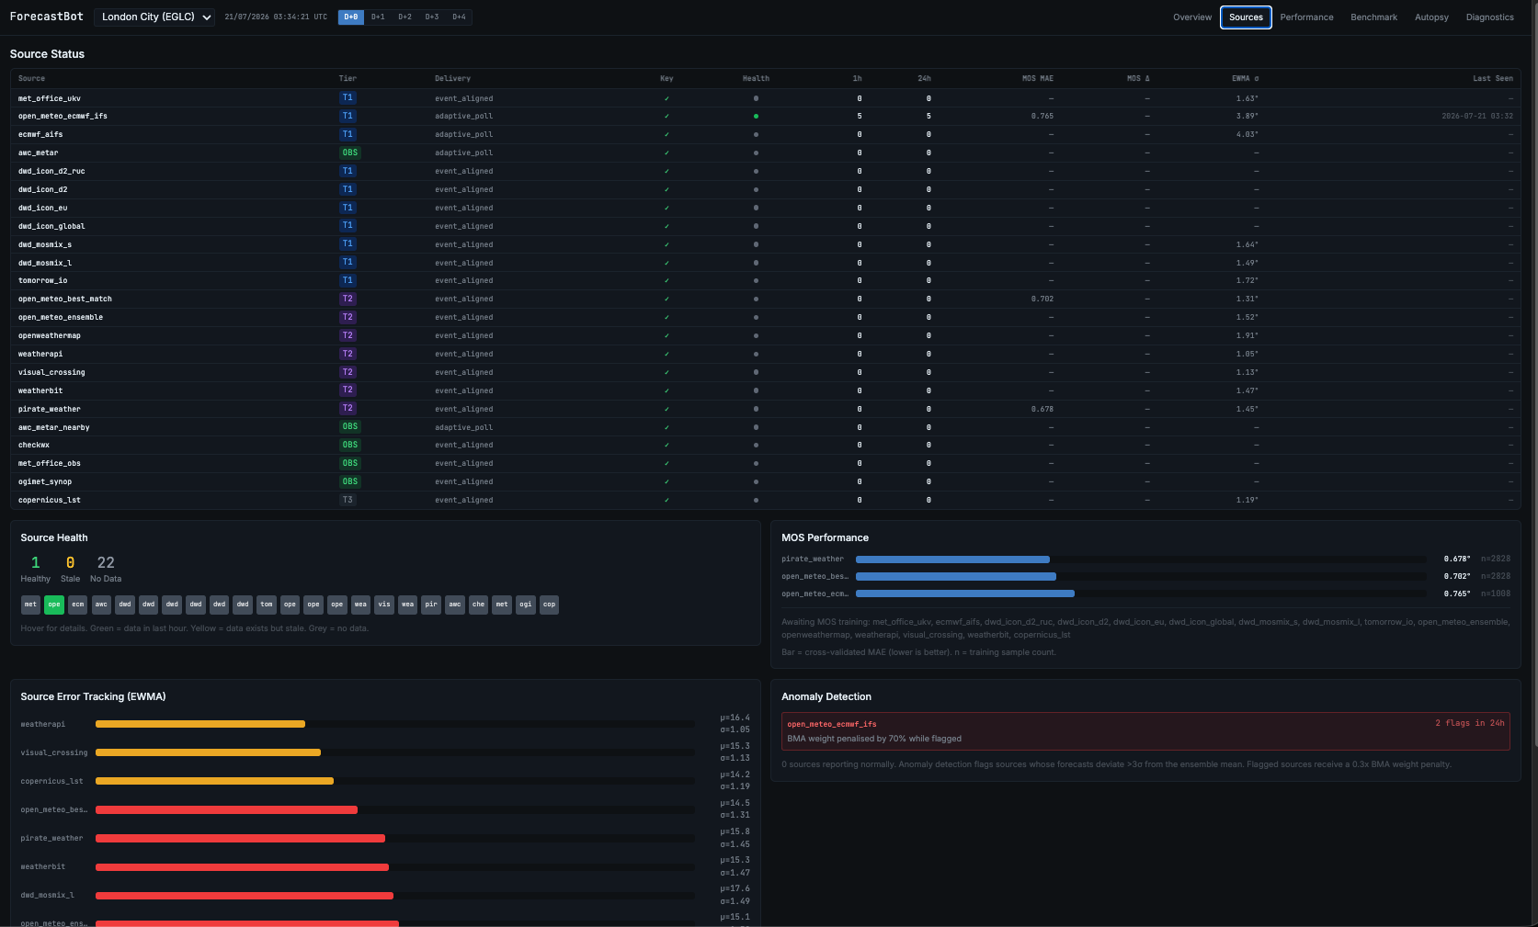Open the Overview tab
This screenshot has width=1538, height=927.
pyautogui.click(x=1192, y=17)
